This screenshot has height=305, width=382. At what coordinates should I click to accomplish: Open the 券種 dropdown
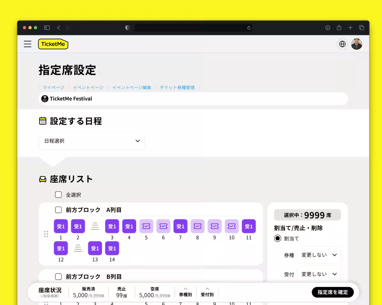319,255
